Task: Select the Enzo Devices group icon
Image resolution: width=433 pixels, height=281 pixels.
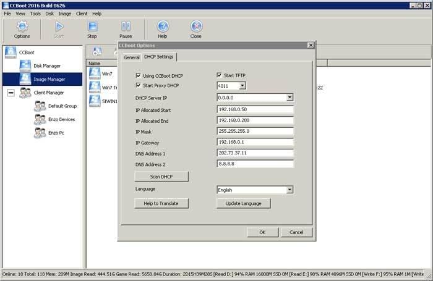Action: click(x=40, y=119)
